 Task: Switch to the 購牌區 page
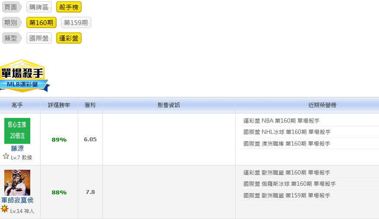point(39,7)
